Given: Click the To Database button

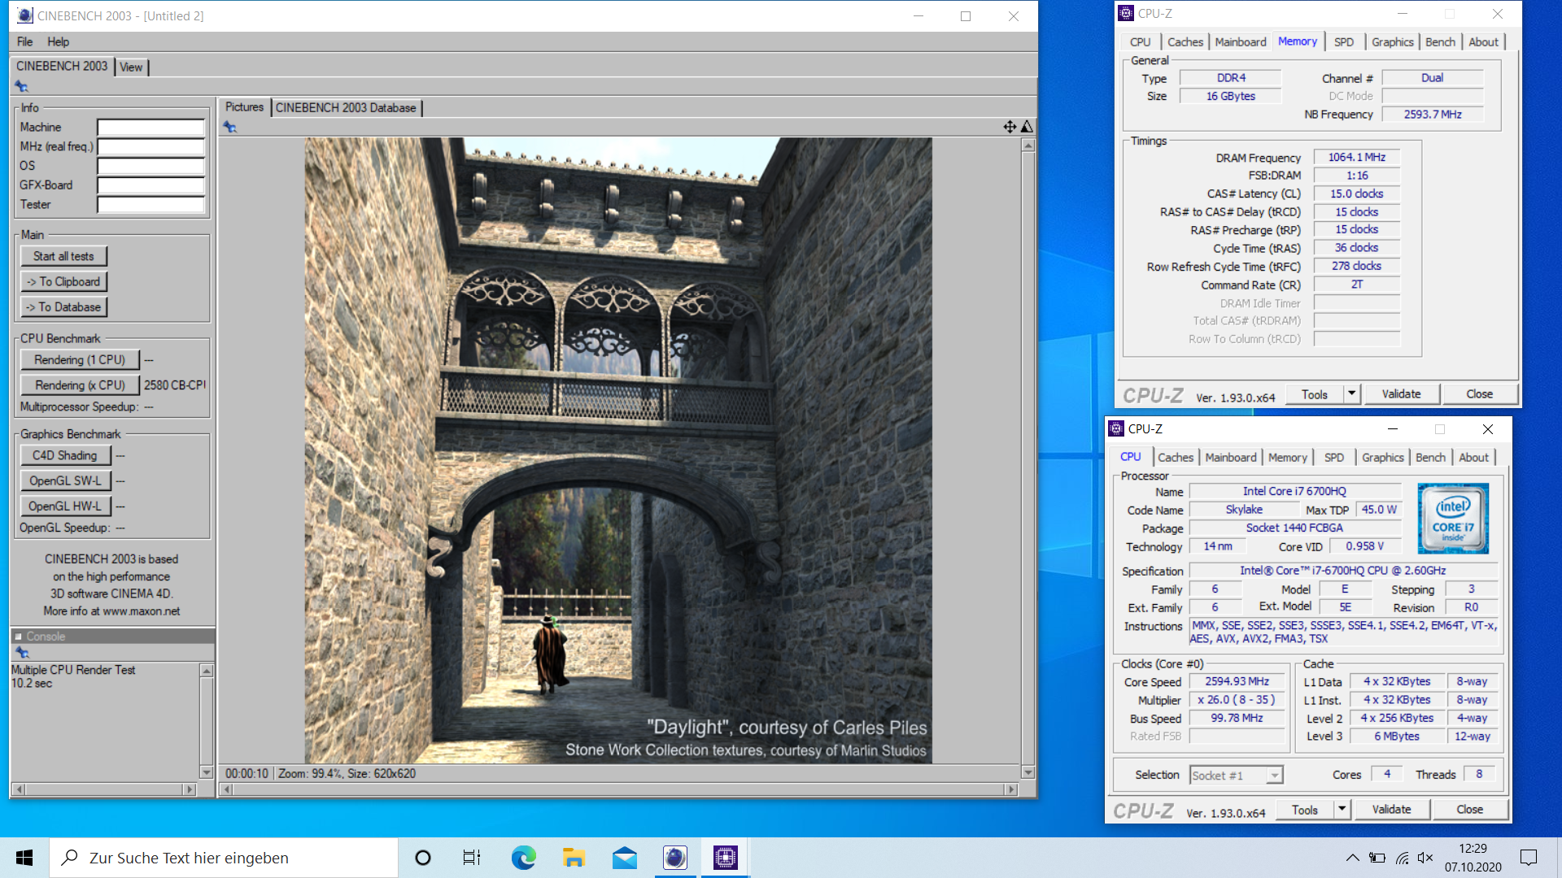Looking at the screenshot, I should coord(63,307).
